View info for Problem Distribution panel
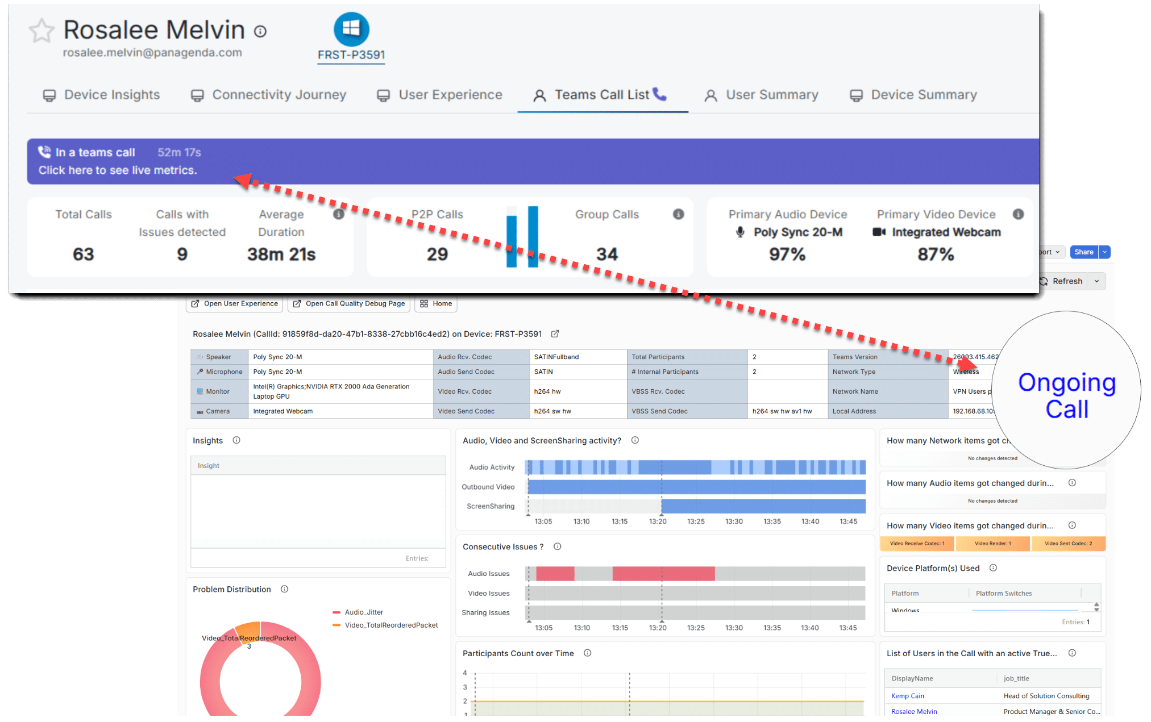The width and height of the screenshot is (1151, 722). coord(285,589)
